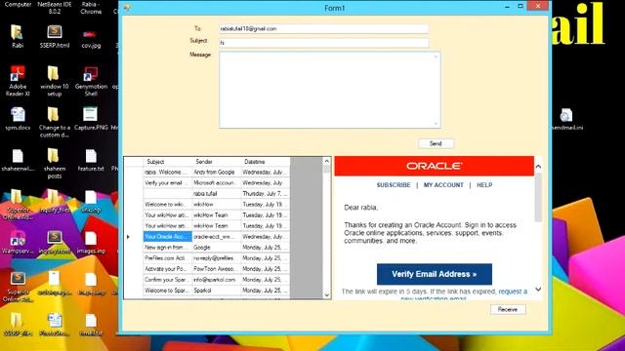Screen dimensions: 625x351
Task: Select the cov.jpg desktop icon
Action: pyautogui.click(x=91, y=39)
